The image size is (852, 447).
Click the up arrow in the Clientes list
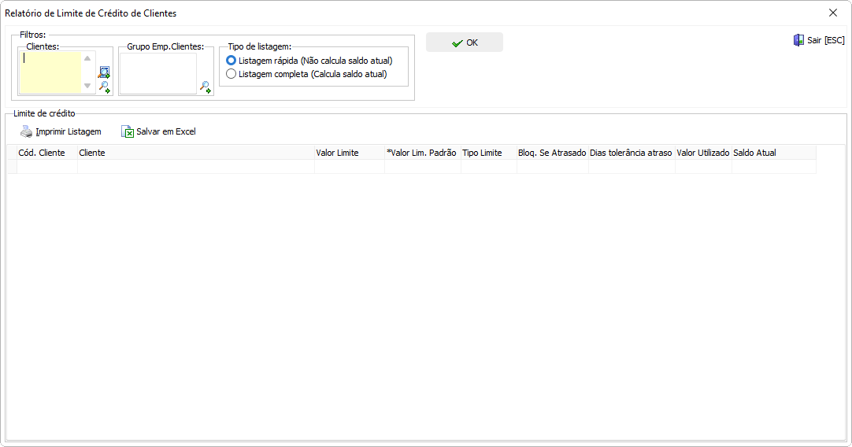click(x=87, y=58)
